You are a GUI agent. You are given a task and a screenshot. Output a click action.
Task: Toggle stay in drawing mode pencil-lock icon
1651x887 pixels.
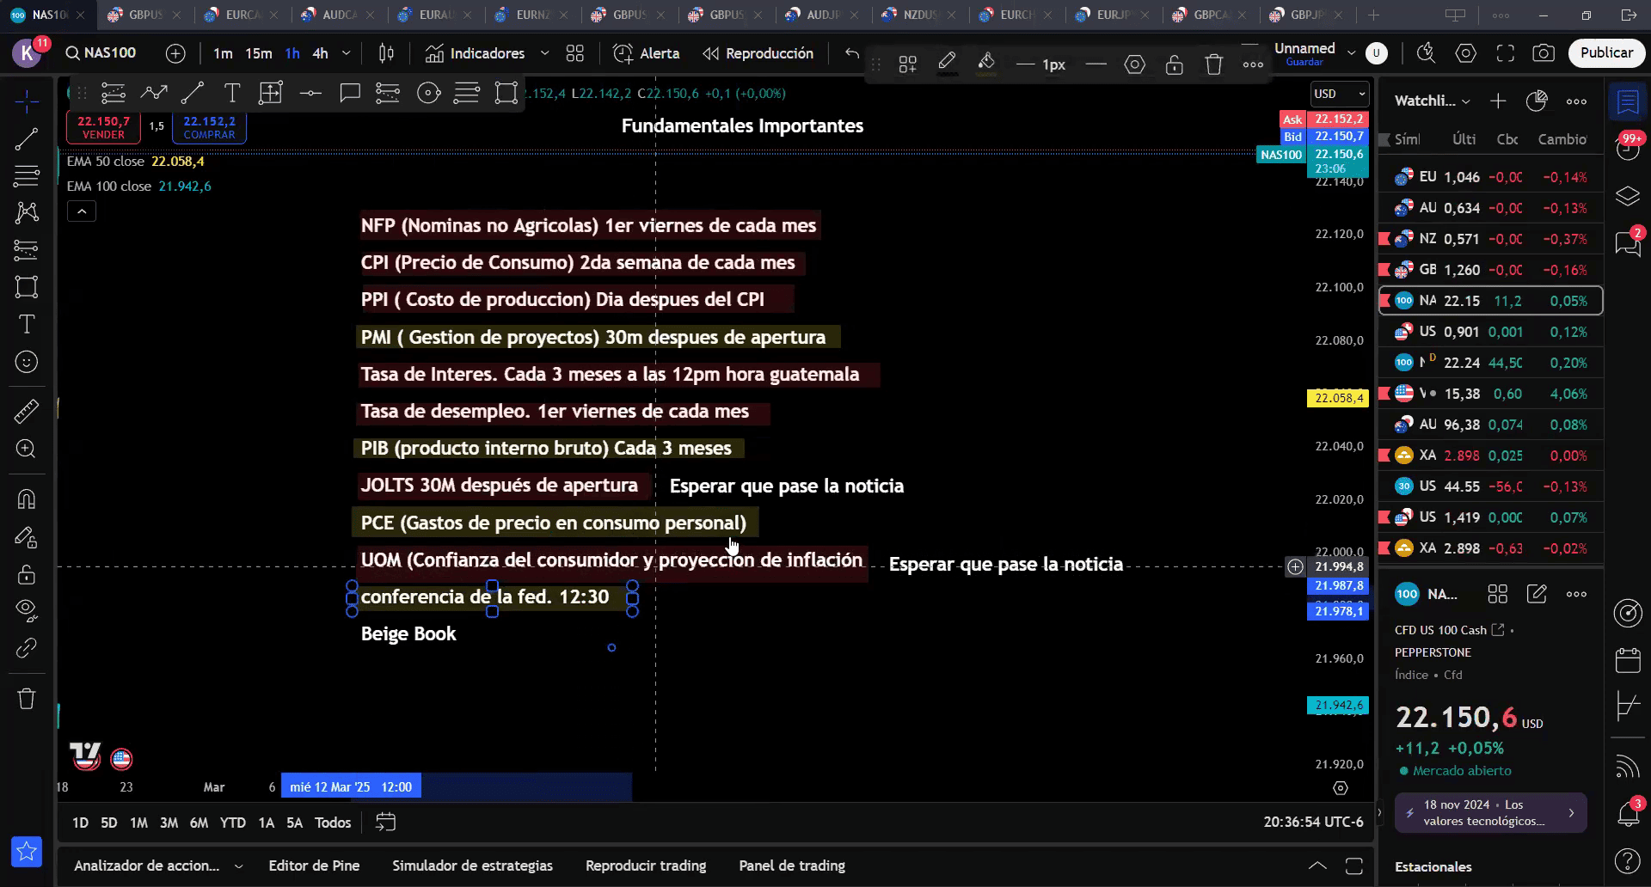pyautogui.click(x=27, y=538)
